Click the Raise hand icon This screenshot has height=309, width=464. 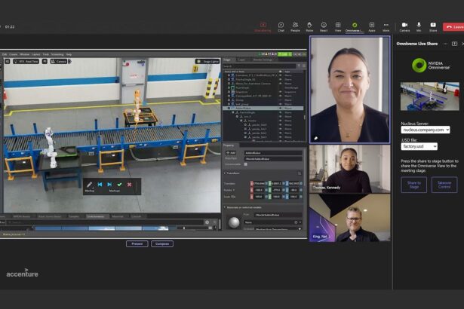309,26
